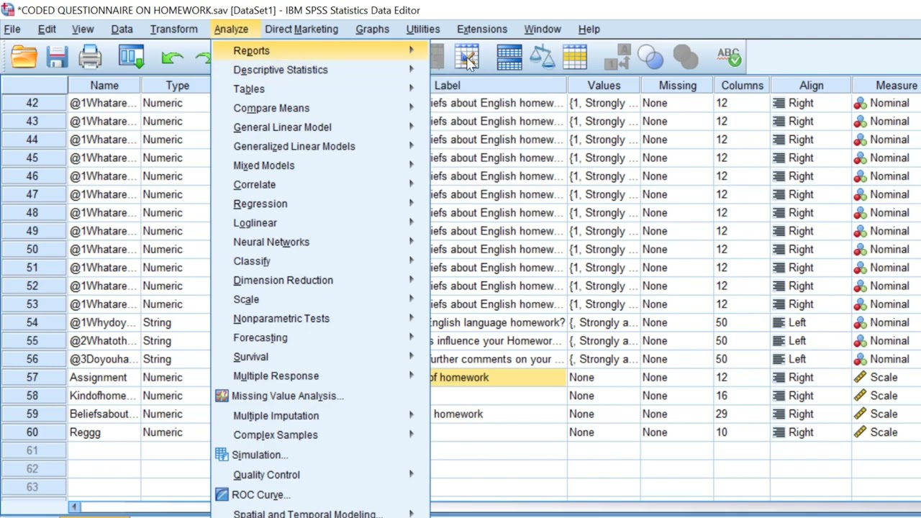
Task: Open the Direct Marketing menu
Action: tap(301, 29)
